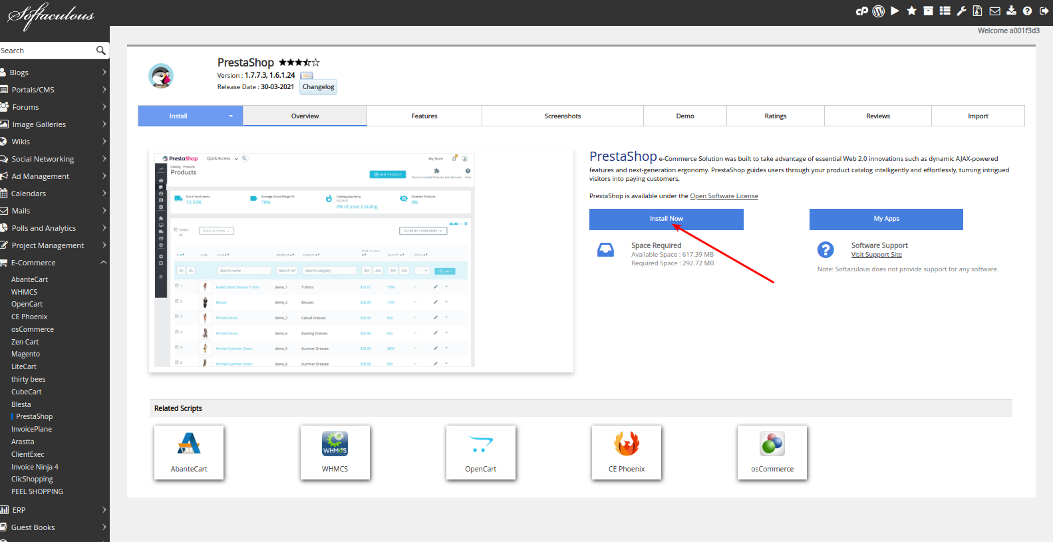
Task: Open the email settings envelope icon
Action: 994,11
